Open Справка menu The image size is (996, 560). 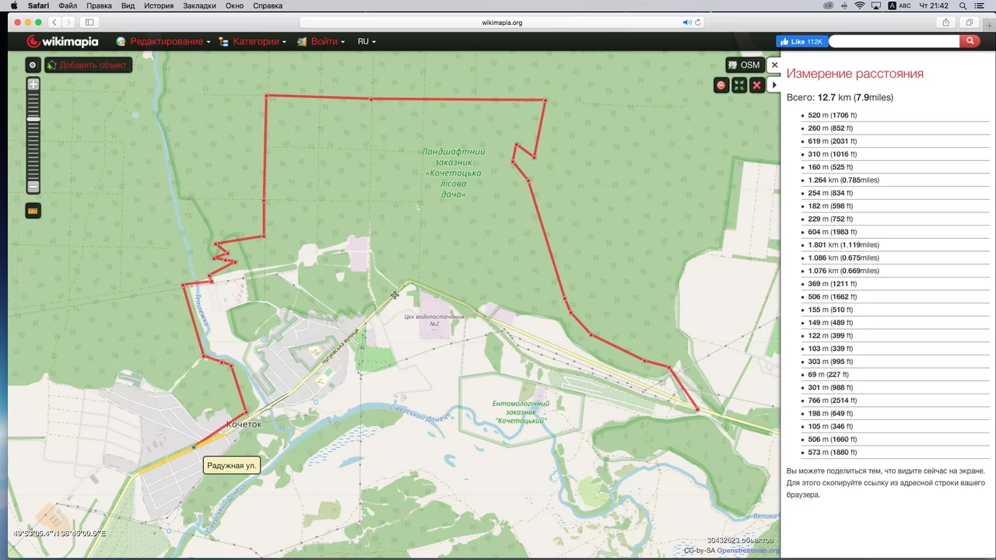point(268,5)
